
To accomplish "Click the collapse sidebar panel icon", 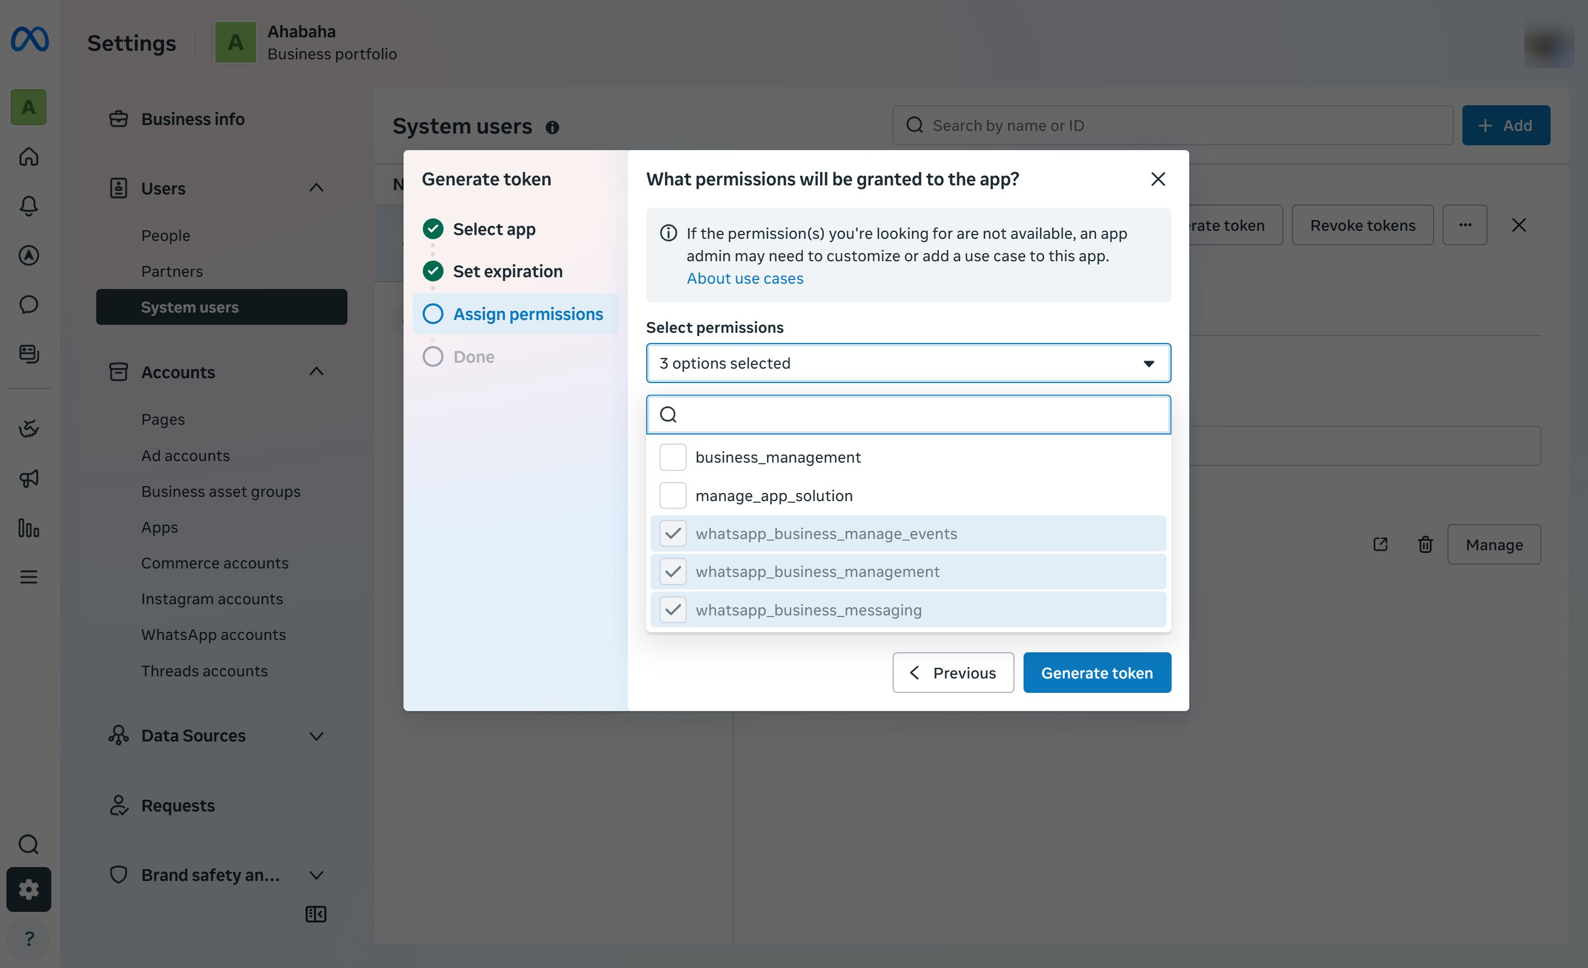I will click(x=316, y=914).
